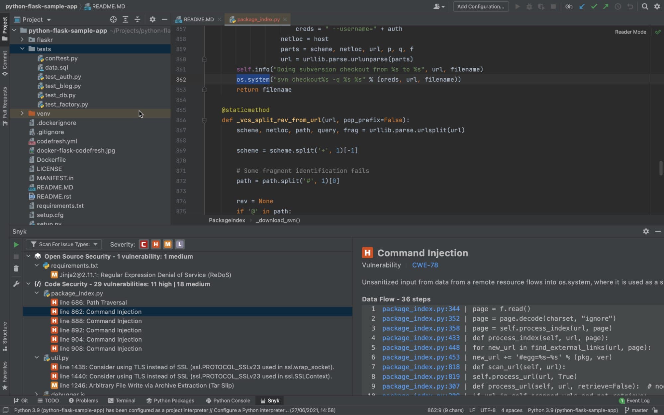Click the Search everywhere magnifier icon

coord(644,6)
